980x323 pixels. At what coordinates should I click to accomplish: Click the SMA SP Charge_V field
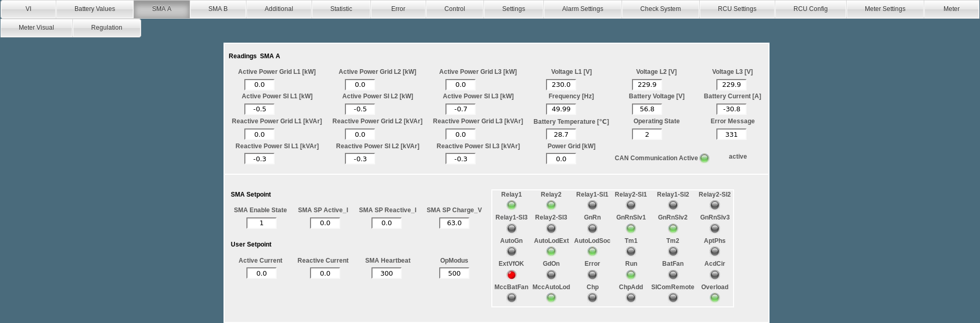click(454, 223)
